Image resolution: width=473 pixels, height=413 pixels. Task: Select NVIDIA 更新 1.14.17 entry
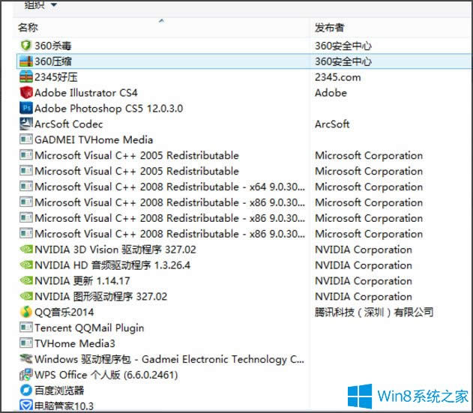pyautogui.click(x=82, y=281)
